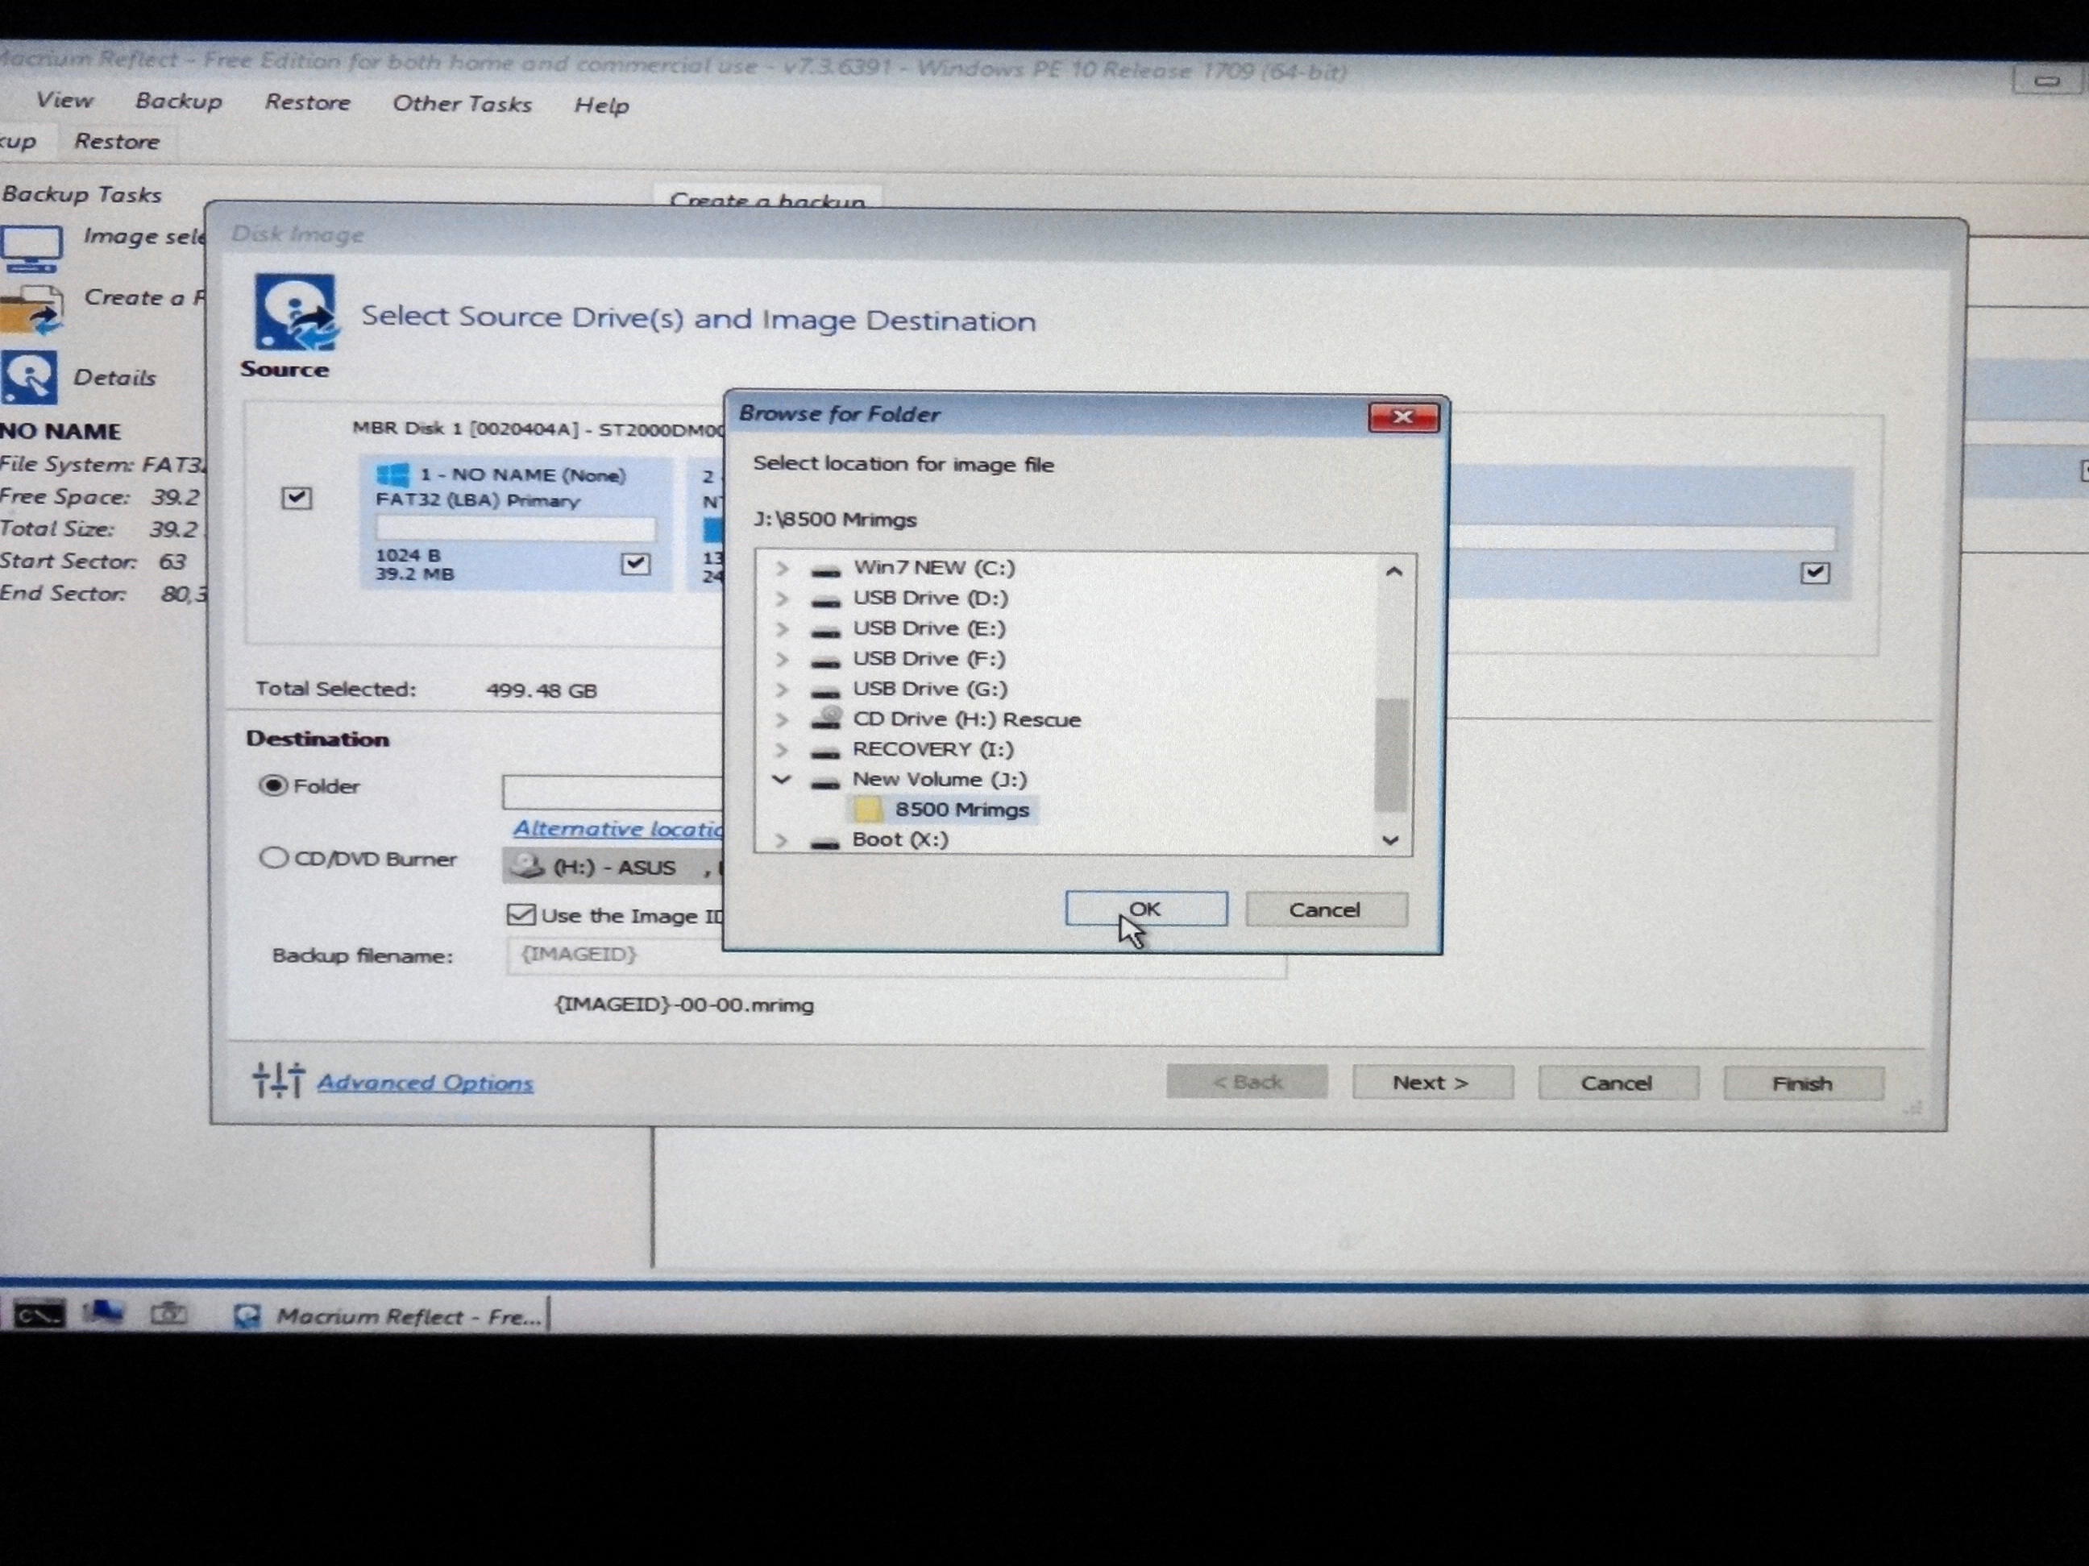Open Advanced Options link
Screen dimensions: 2089x1566
(x=425, y=1083)
